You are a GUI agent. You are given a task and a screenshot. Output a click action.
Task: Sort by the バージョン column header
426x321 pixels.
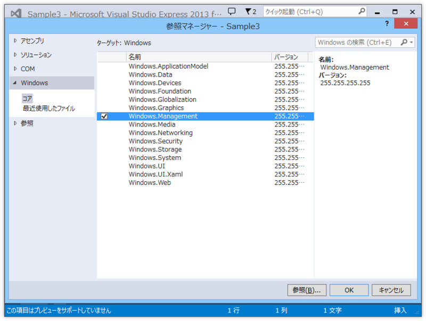coord(290,57)
